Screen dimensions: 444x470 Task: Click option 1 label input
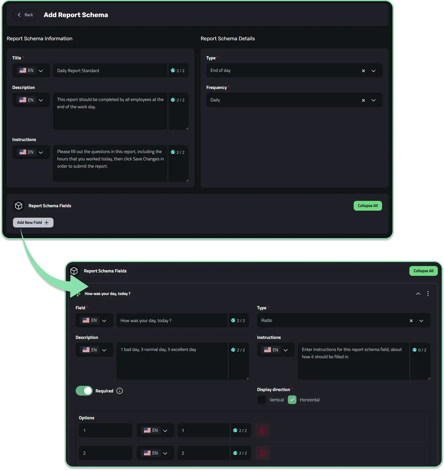[x=204, y=430]
